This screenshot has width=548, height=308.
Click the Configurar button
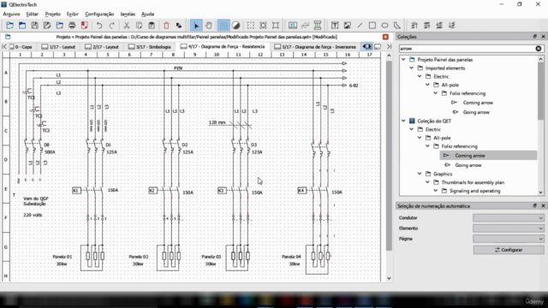point(509,250)
